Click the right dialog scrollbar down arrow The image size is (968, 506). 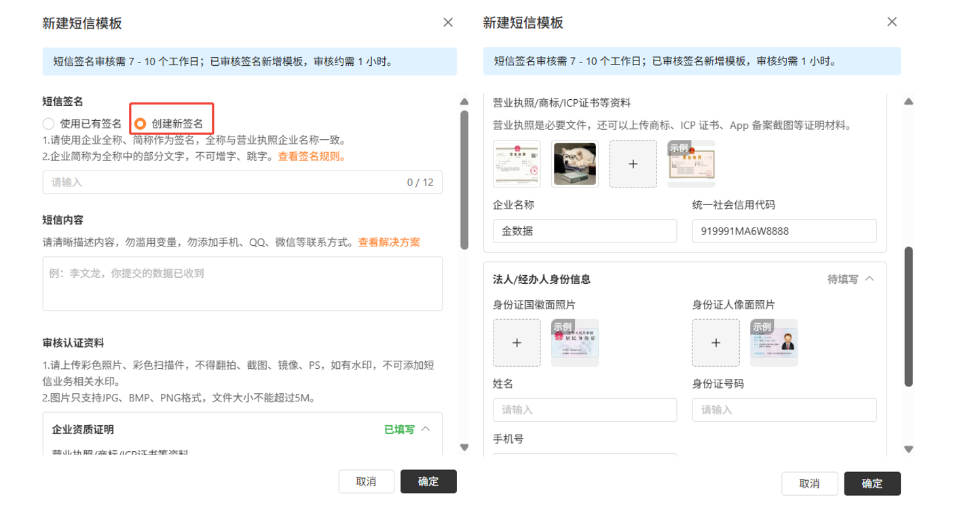click(908, 449)
